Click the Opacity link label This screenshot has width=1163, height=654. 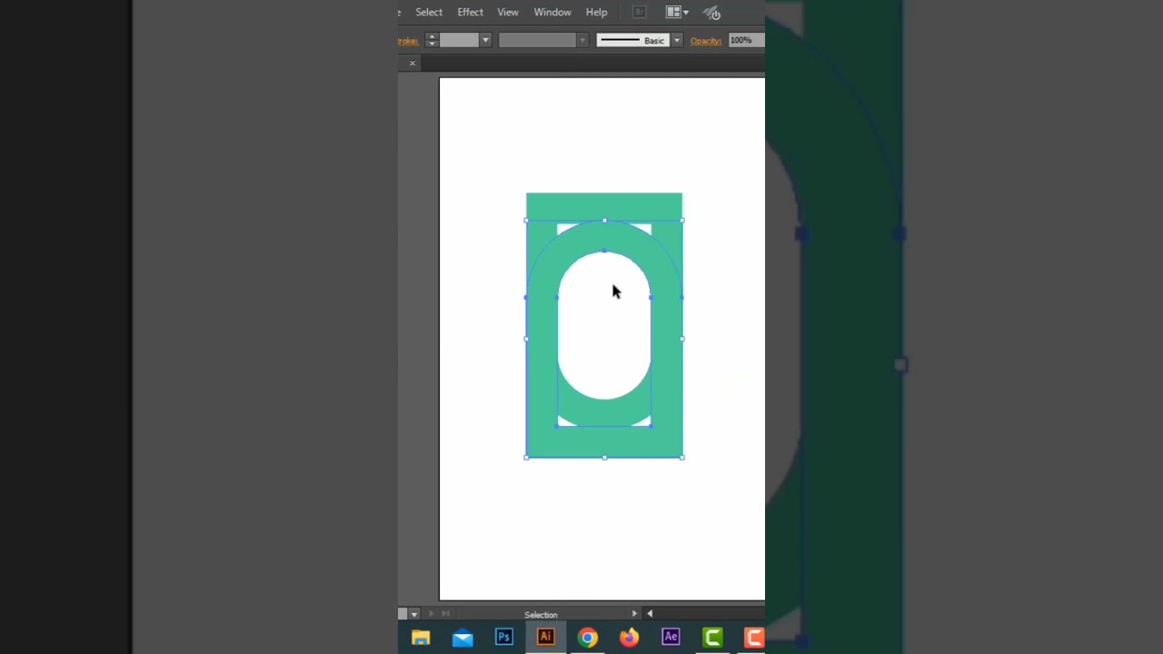706,40
